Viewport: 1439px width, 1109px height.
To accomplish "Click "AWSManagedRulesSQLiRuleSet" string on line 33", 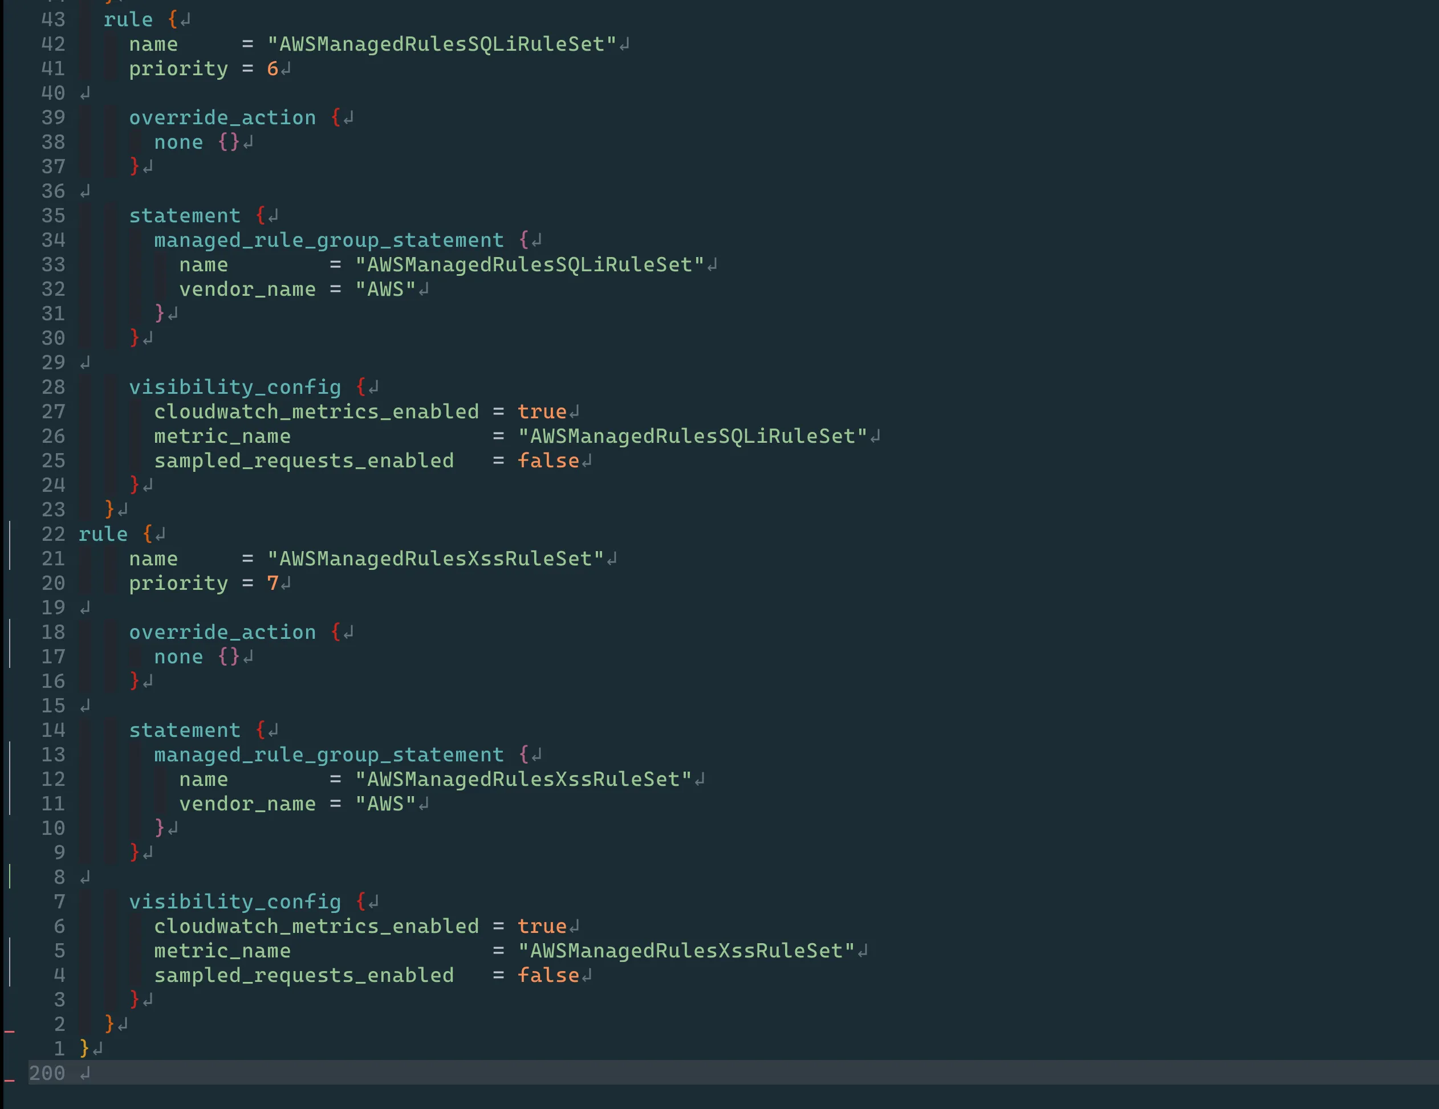I will tap(530, 265).
